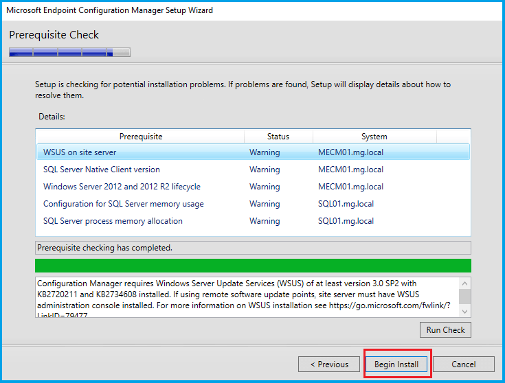Viewport: 505px width, 383px height.
Task: Sort list by Prerequisite column header
Action: (x=140, y=137)
